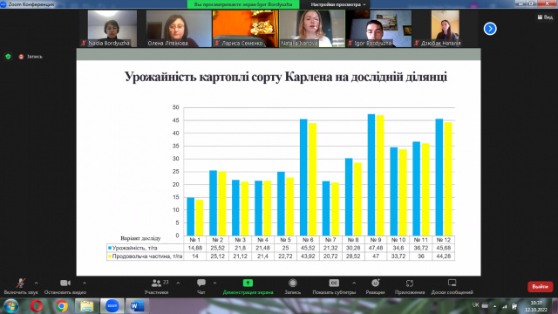This screenshot has width=558, height=314.
Task: Select Дзюбак Наталія video thumbnail
Action: click(446, 29)
